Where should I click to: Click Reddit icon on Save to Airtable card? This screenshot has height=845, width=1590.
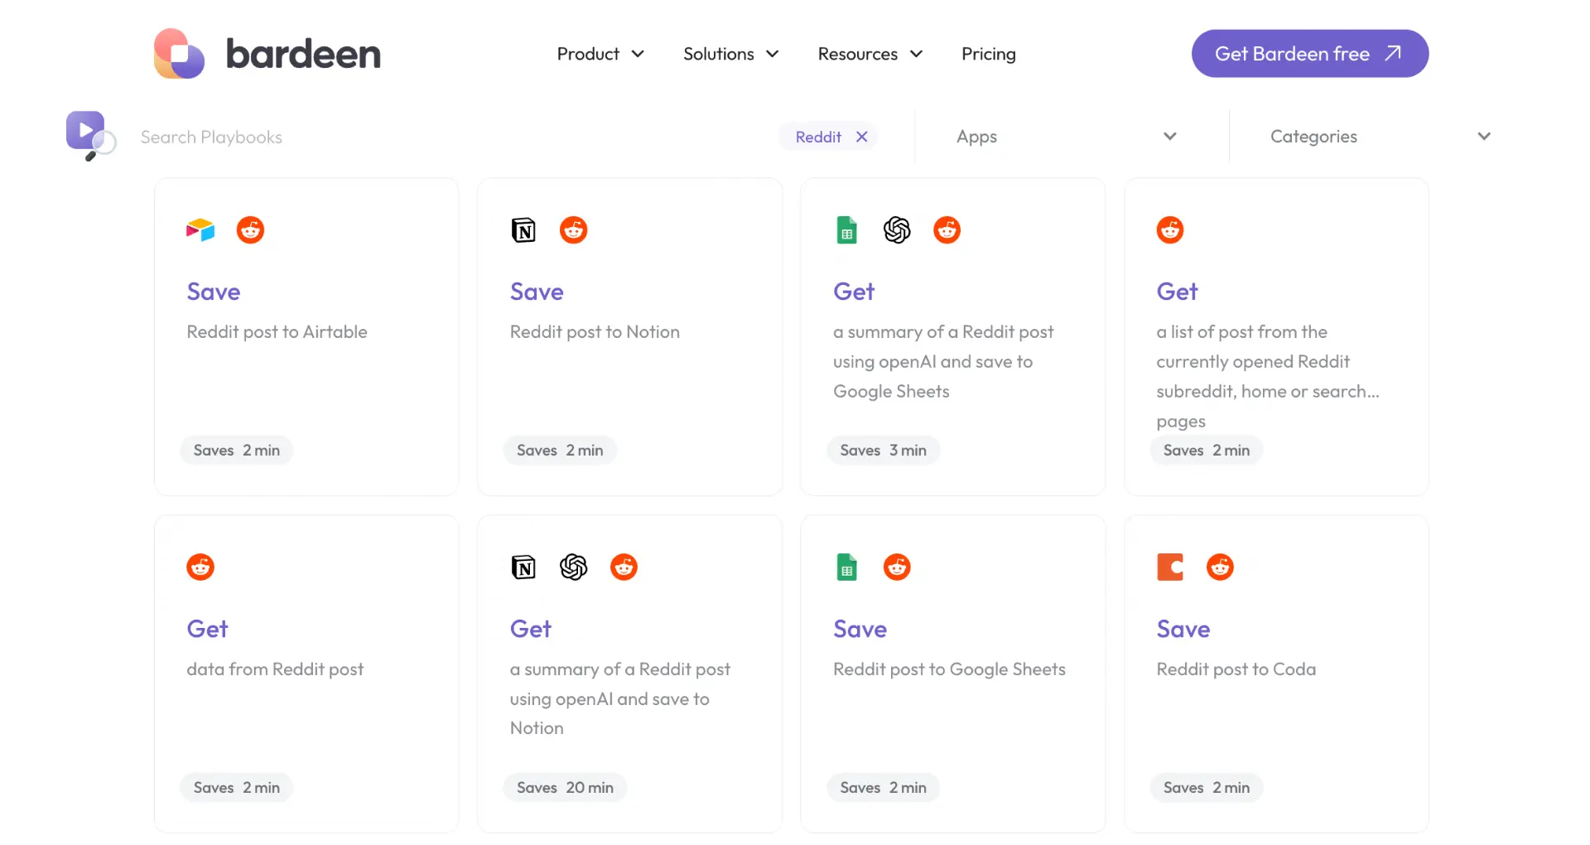click(250, 229)
